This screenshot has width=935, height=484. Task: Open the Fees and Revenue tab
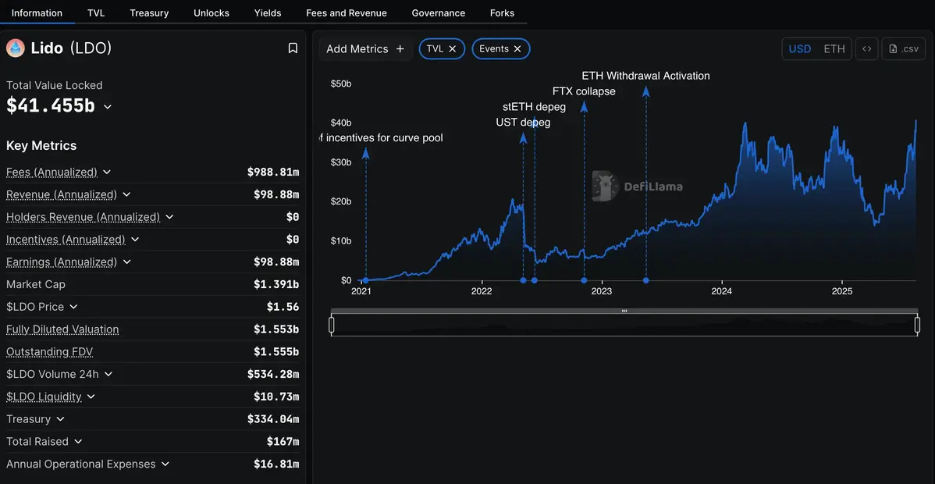pyautogui.click(x=346, y=12)
